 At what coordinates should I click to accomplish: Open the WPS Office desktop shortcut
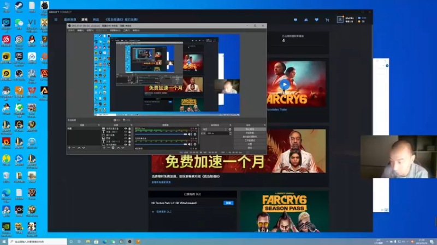[x=32, y=91]
